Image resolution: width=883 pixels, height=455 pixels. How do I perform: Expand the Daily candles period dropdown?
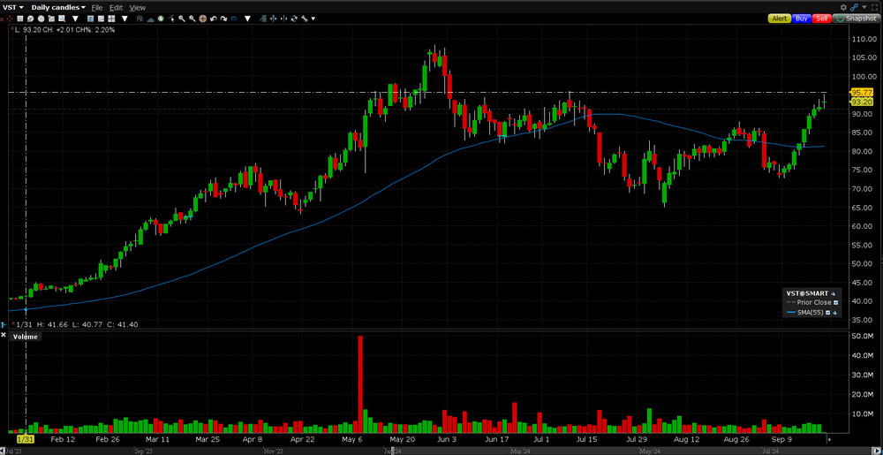[57, 7]
